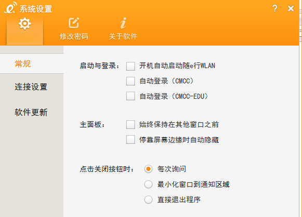Viewport: 302px width, 217px height.
Task: Go to 软件更新 sidebar section
Action: [x=31, y=112]
